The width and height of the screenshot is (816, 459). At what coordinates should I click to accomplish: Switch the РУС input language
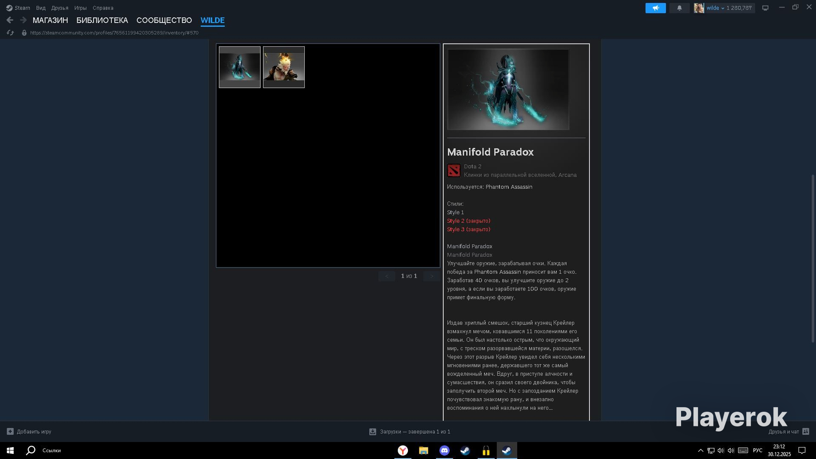coord(758,450)
